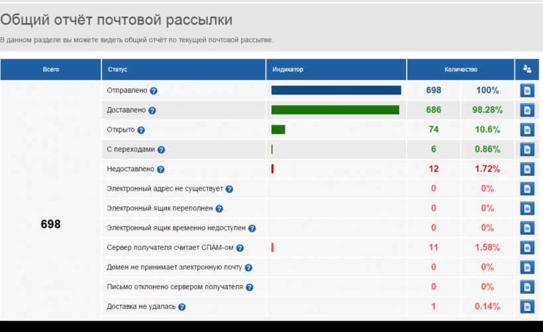
Task: Click question mark after Электронный адрес не существует
Action: 229,189
